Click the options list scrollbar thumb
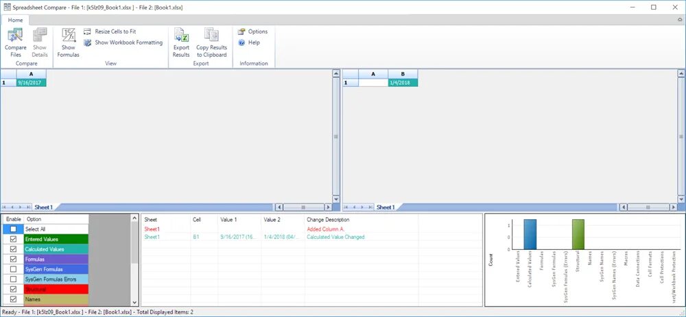The width and height of the screenshot is (686, 317). (x=134, y=243)
